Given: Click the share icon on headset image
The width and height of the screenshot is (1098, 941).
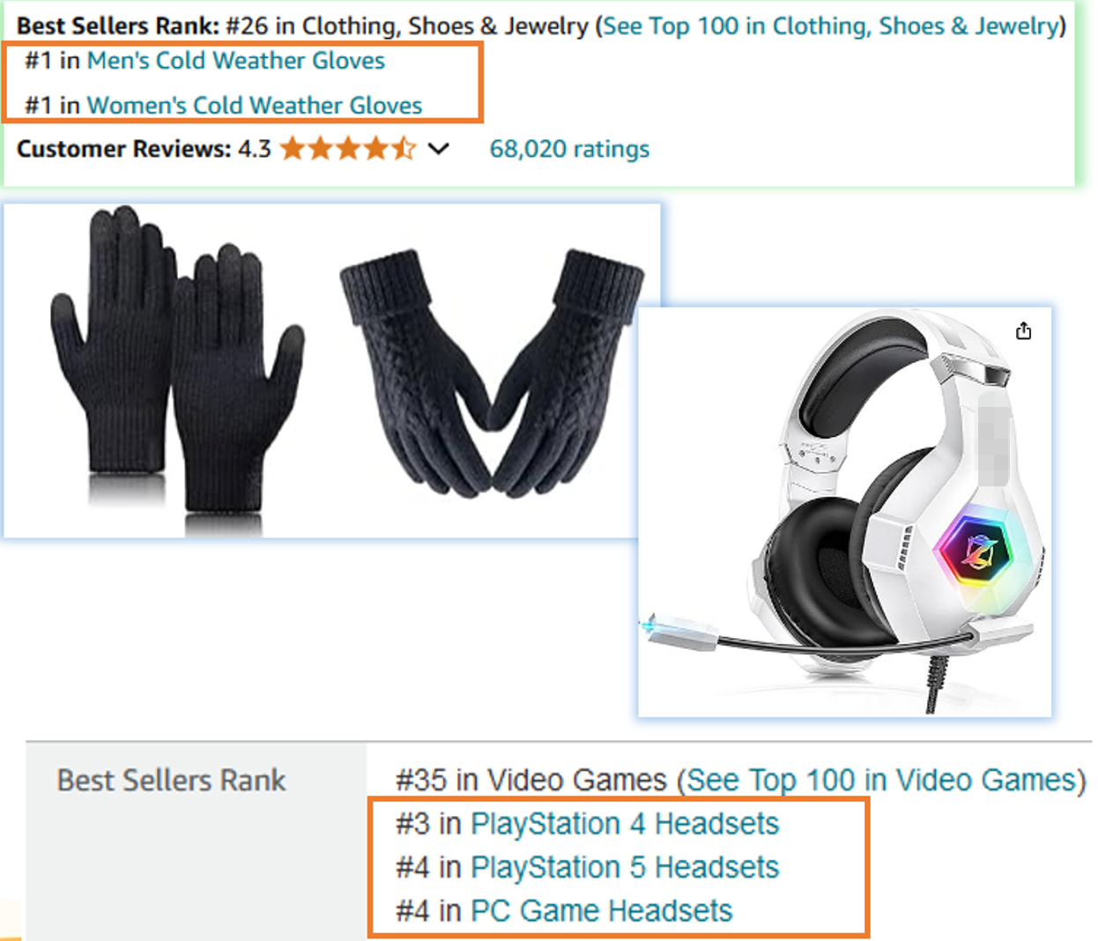Looking at the screenshot, I should click(1023, 331).
